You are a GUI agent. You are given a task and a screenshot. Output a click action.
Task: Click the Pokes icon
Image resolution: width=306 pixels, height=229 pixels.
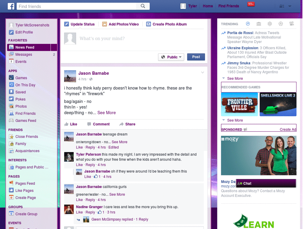(x=11, y=99)
